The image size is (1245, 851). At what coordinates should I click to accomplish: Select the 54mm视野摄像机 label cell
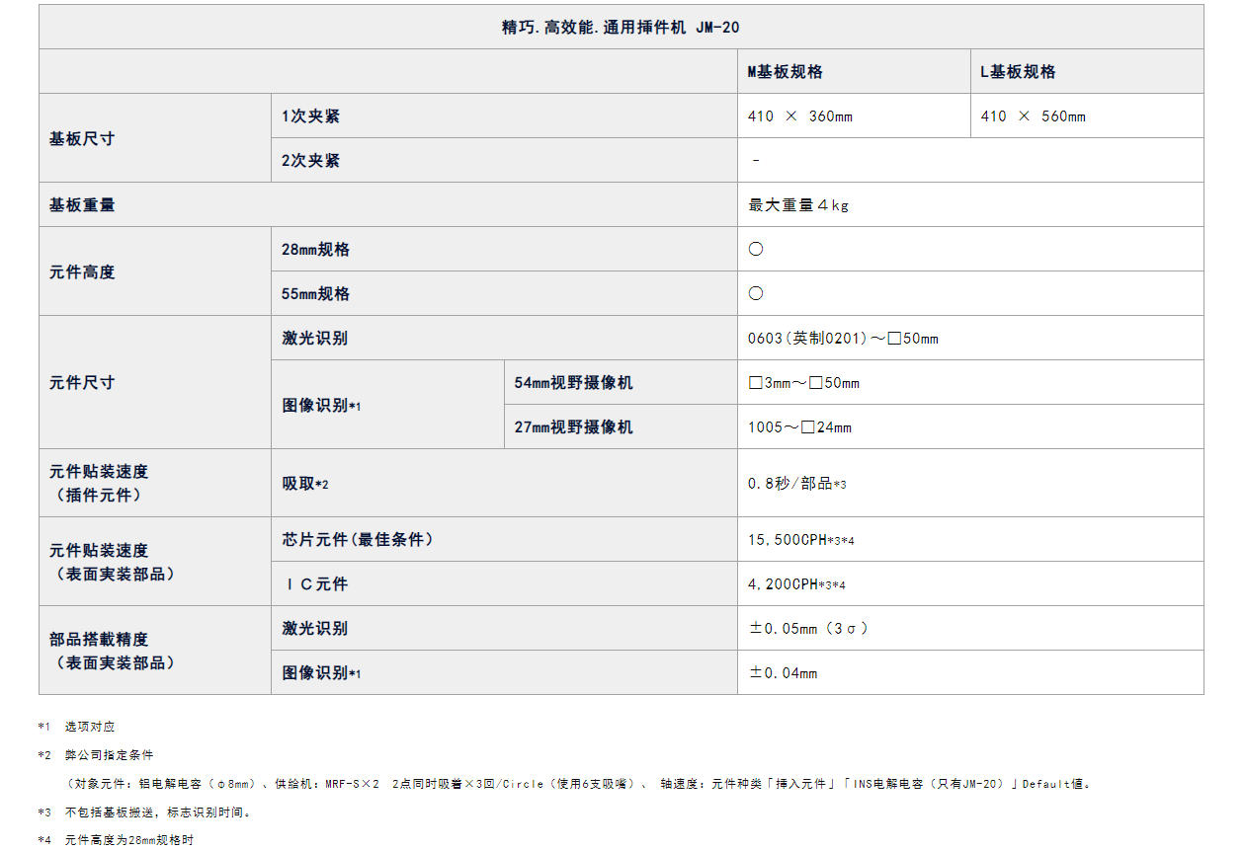573,383
